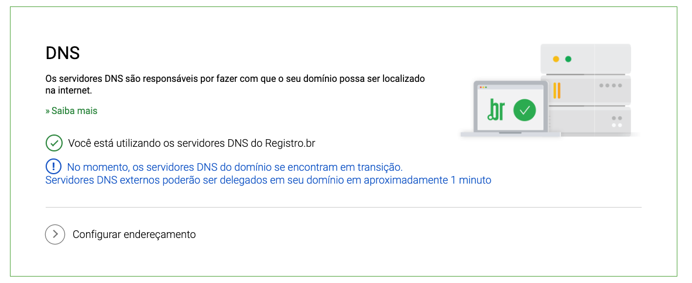Click the green indicator light on server
This screenshot has width=692, height=283.
(568, 59)
